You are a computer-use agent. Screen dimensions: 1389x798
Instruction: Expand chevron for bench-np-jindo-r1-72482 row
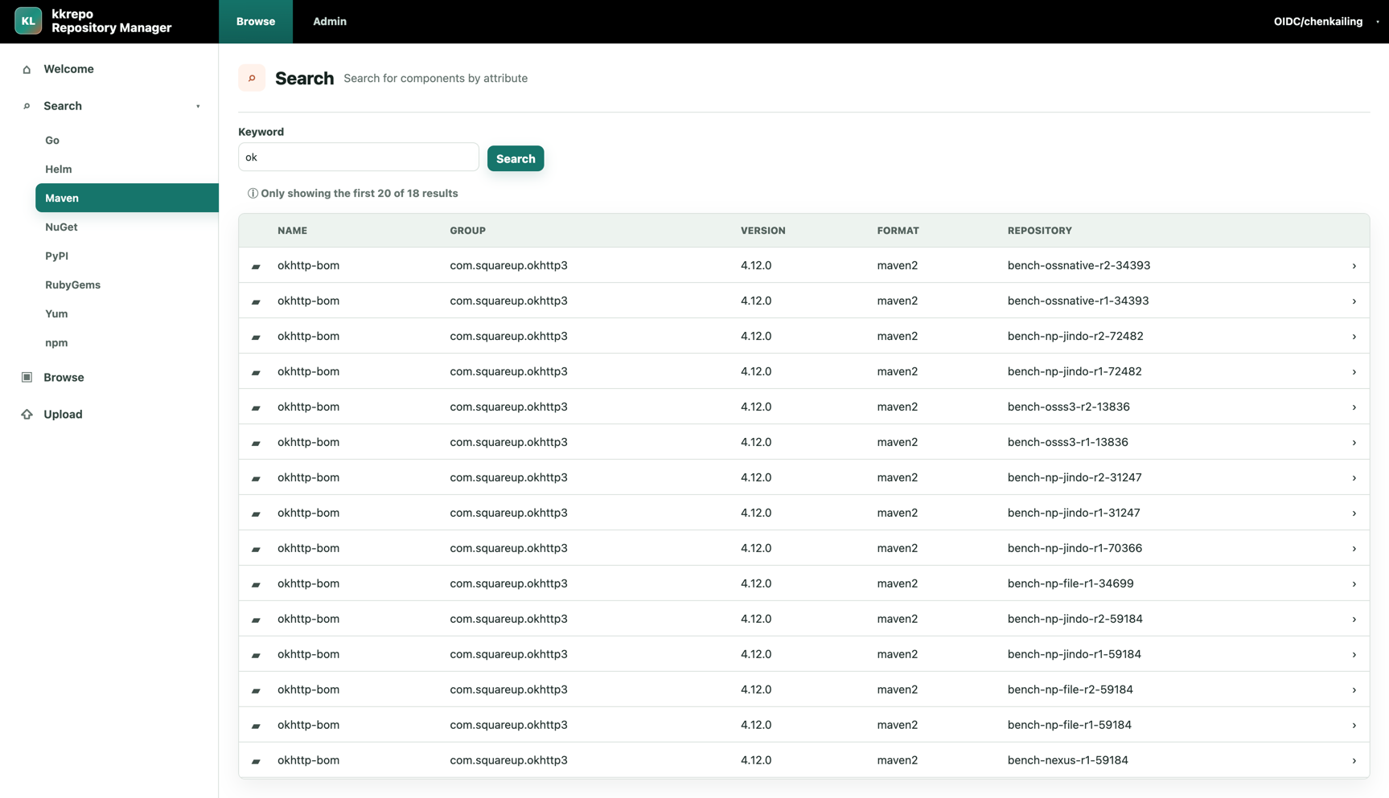(x=1354, y=372)
